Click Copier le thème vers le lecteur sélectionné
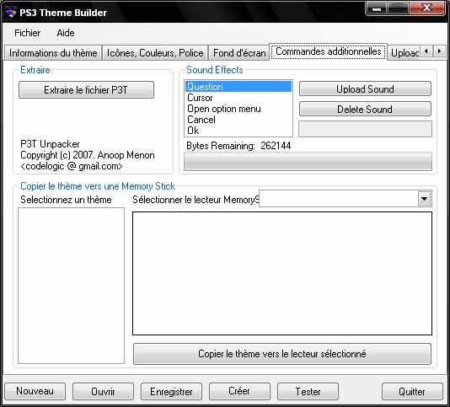Viewport: 450px width, 407px height. (282, 354)
